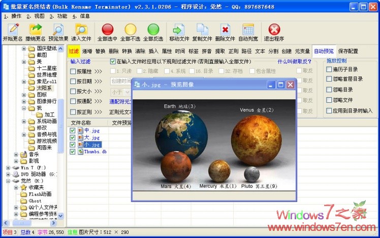Click the 撤销更名 undo rename icon
The image size is (380, 238).
36,29
